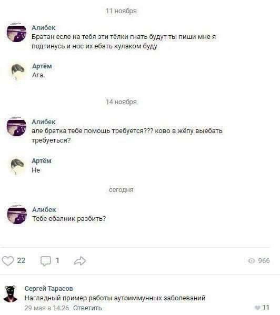
Task: Click Артём's avatar next to 'Ага.'
Action: point(17,72)
